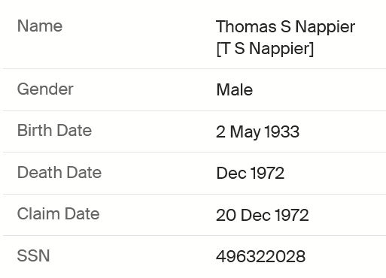Select the Thomas S Nappier name text
Image resolution: width=386 pixels, height=278 pixels.
[285, 27]
